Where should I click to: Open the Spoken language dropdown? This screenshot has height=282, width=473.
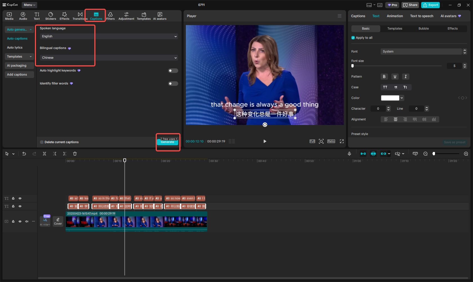[109, 36]
